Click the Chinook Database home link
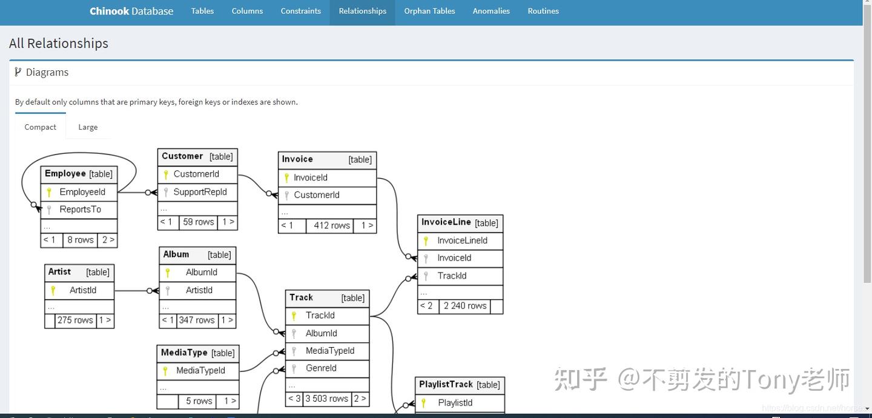This screenshot has width=872, height=418. coord(131,11)
